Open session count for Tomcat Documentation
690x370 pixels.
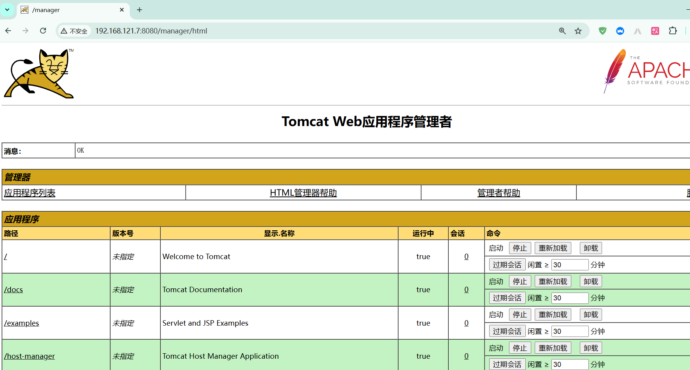point(466,290)
